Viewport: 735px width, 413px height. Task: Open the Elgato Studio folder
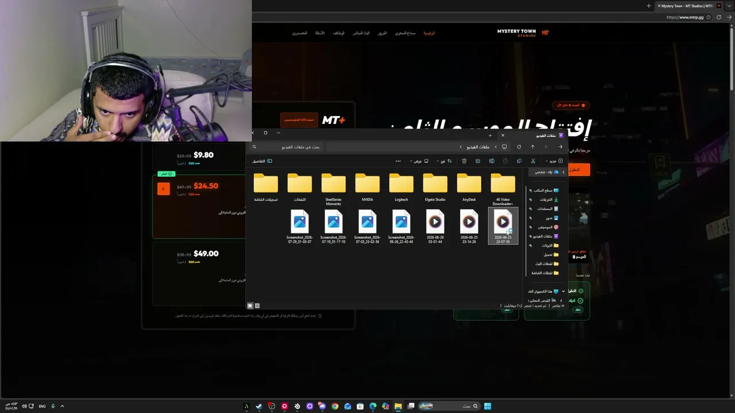(x=435, y=188)
